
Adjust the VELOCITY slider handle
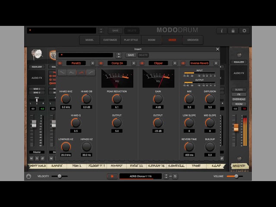pos(60,176)
